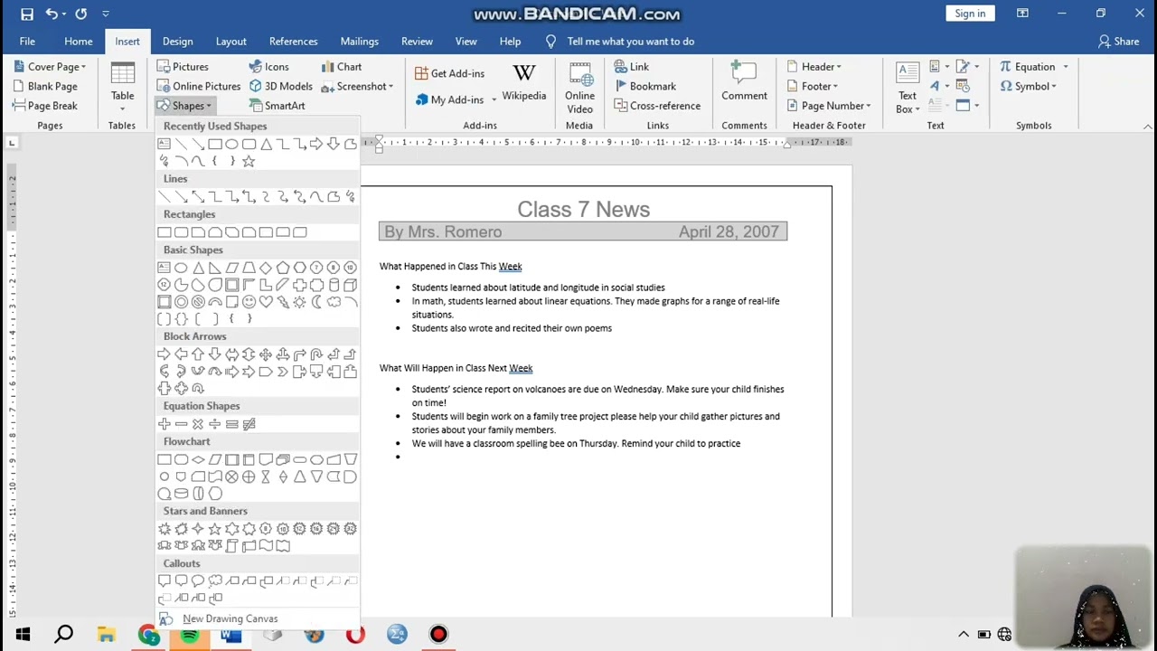The width and height of the screenshot is (1157, 651).
Task: Choose the star in Recently Used Shapes
Action: (x=249, y=161)
